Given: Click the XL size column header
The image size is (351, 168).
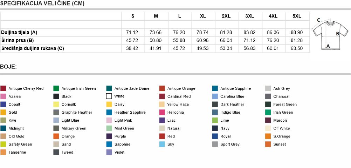Looking at the screenshot, I should (203, 16).
